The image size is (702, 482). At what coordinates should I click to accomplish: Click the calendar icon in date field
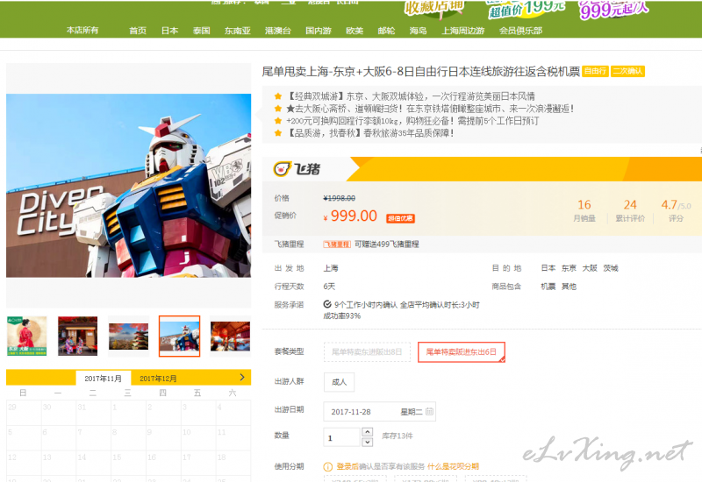tap(429, 411)
